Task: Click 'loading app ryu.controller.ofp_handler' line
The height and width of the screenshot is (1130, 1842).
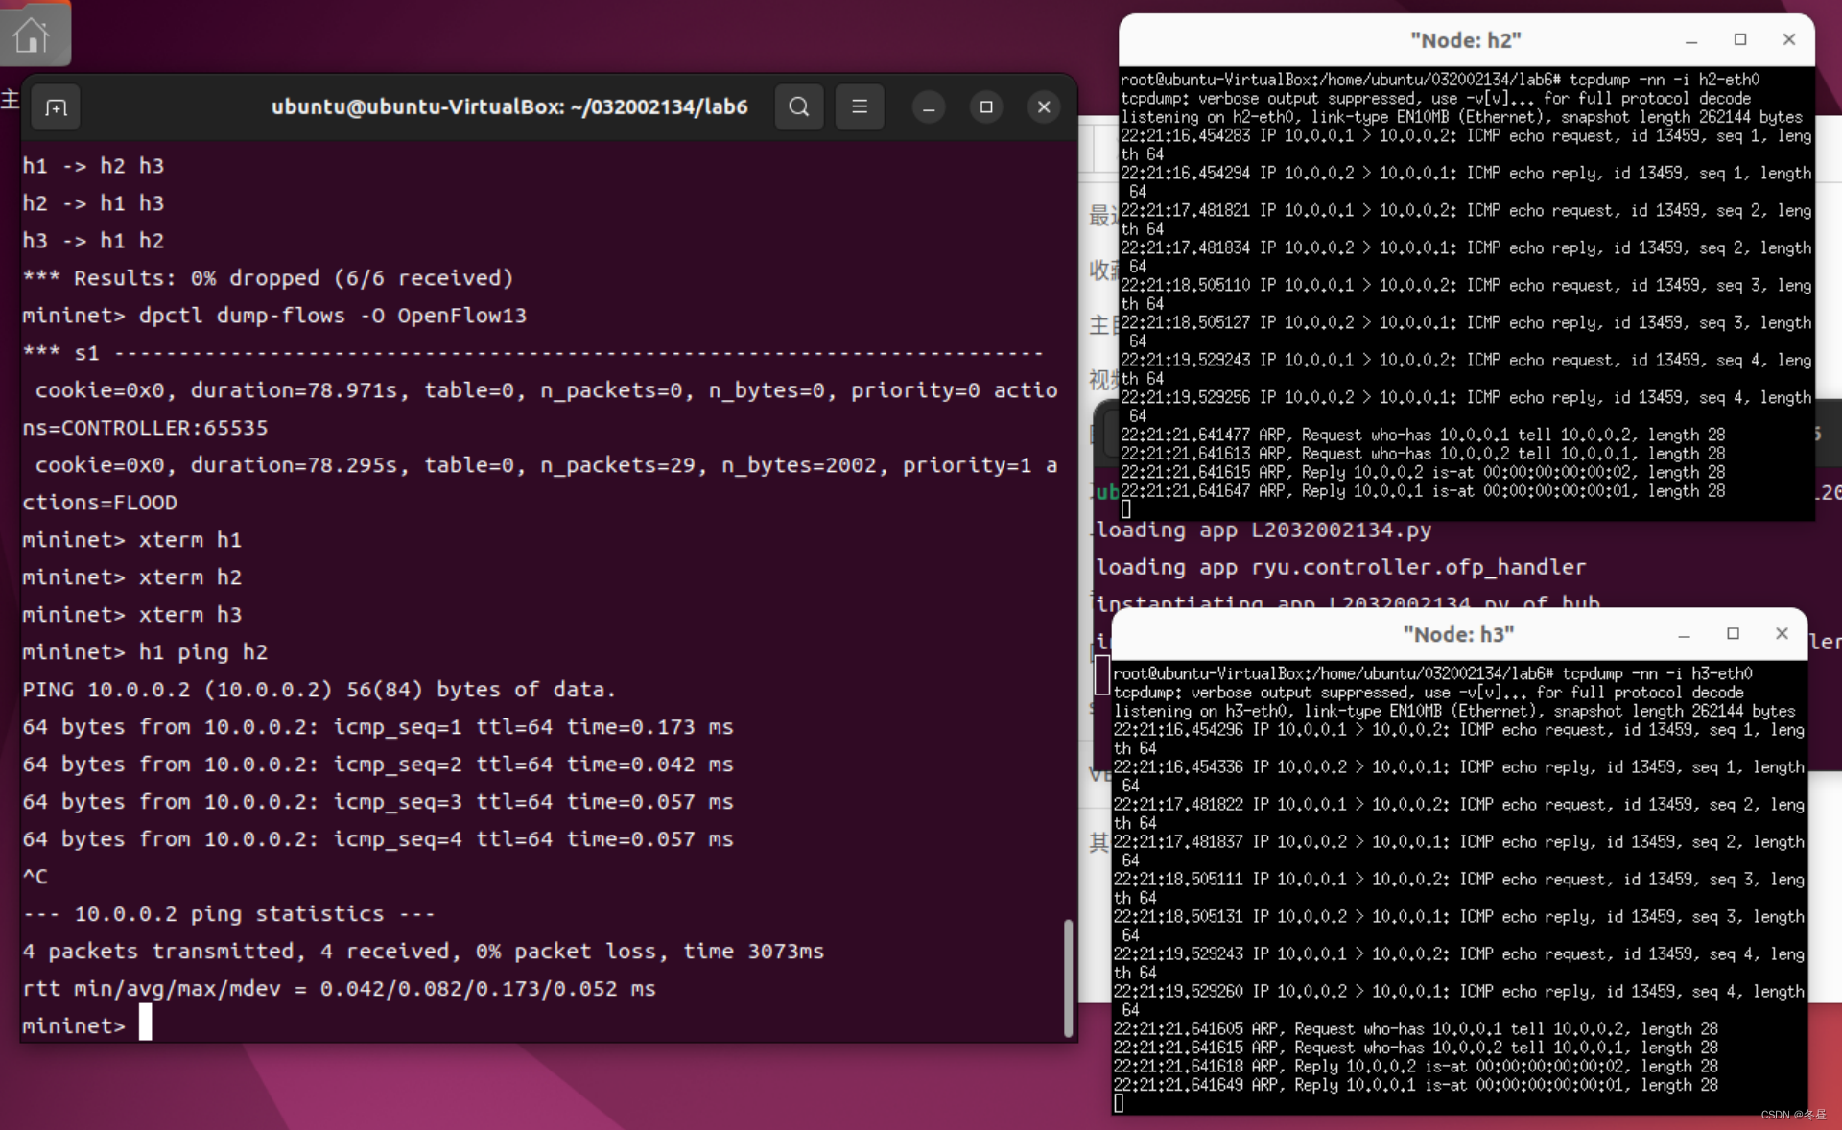Action: click(1341, 567)
